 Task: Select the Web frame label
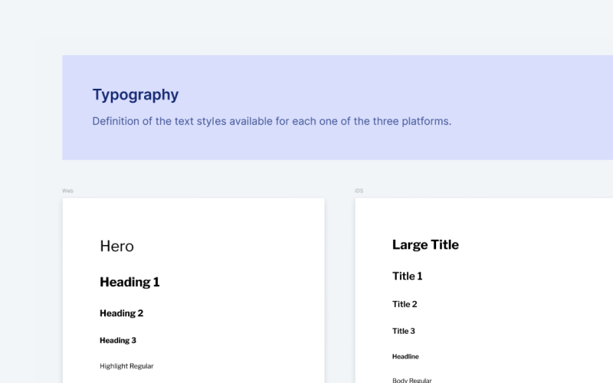click(67, 191)
